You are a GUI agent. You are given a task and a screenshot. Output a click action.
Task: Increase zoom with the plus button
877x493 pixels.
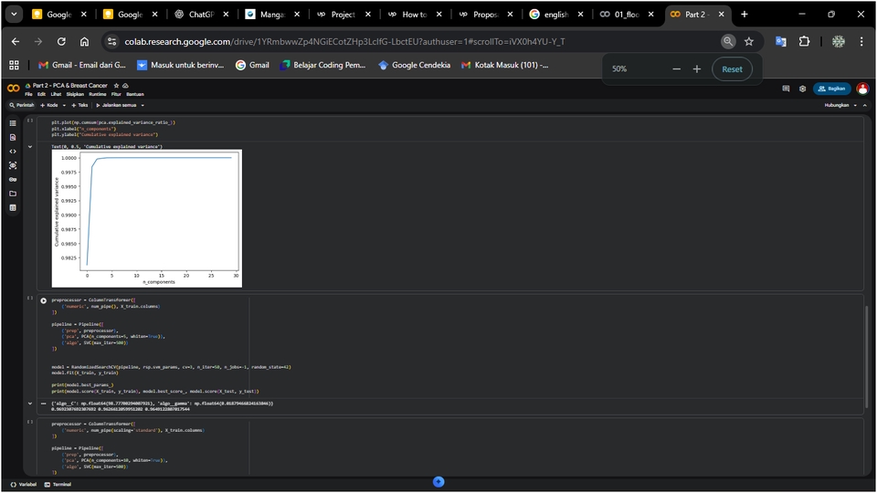pos(697,68)
